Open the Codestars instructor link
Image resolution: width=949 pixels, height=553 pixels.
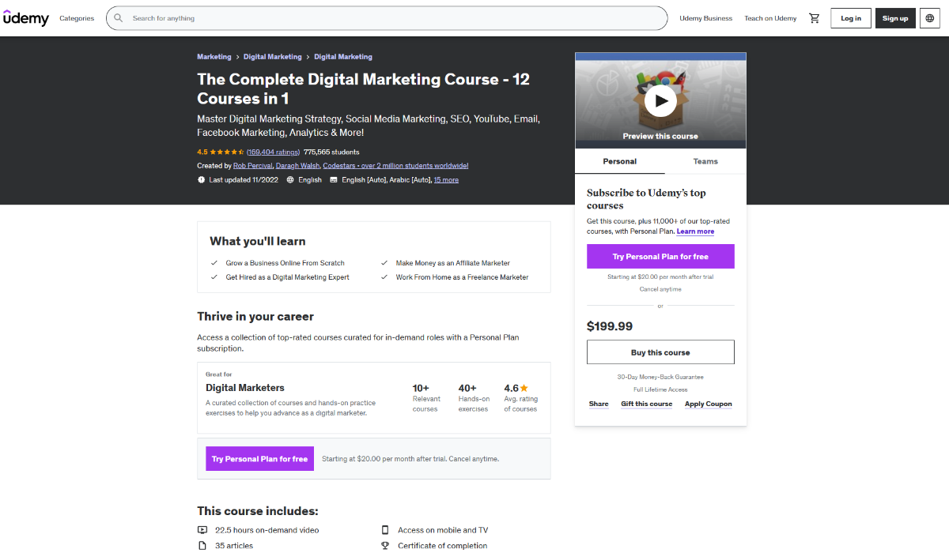coord(396,166)
